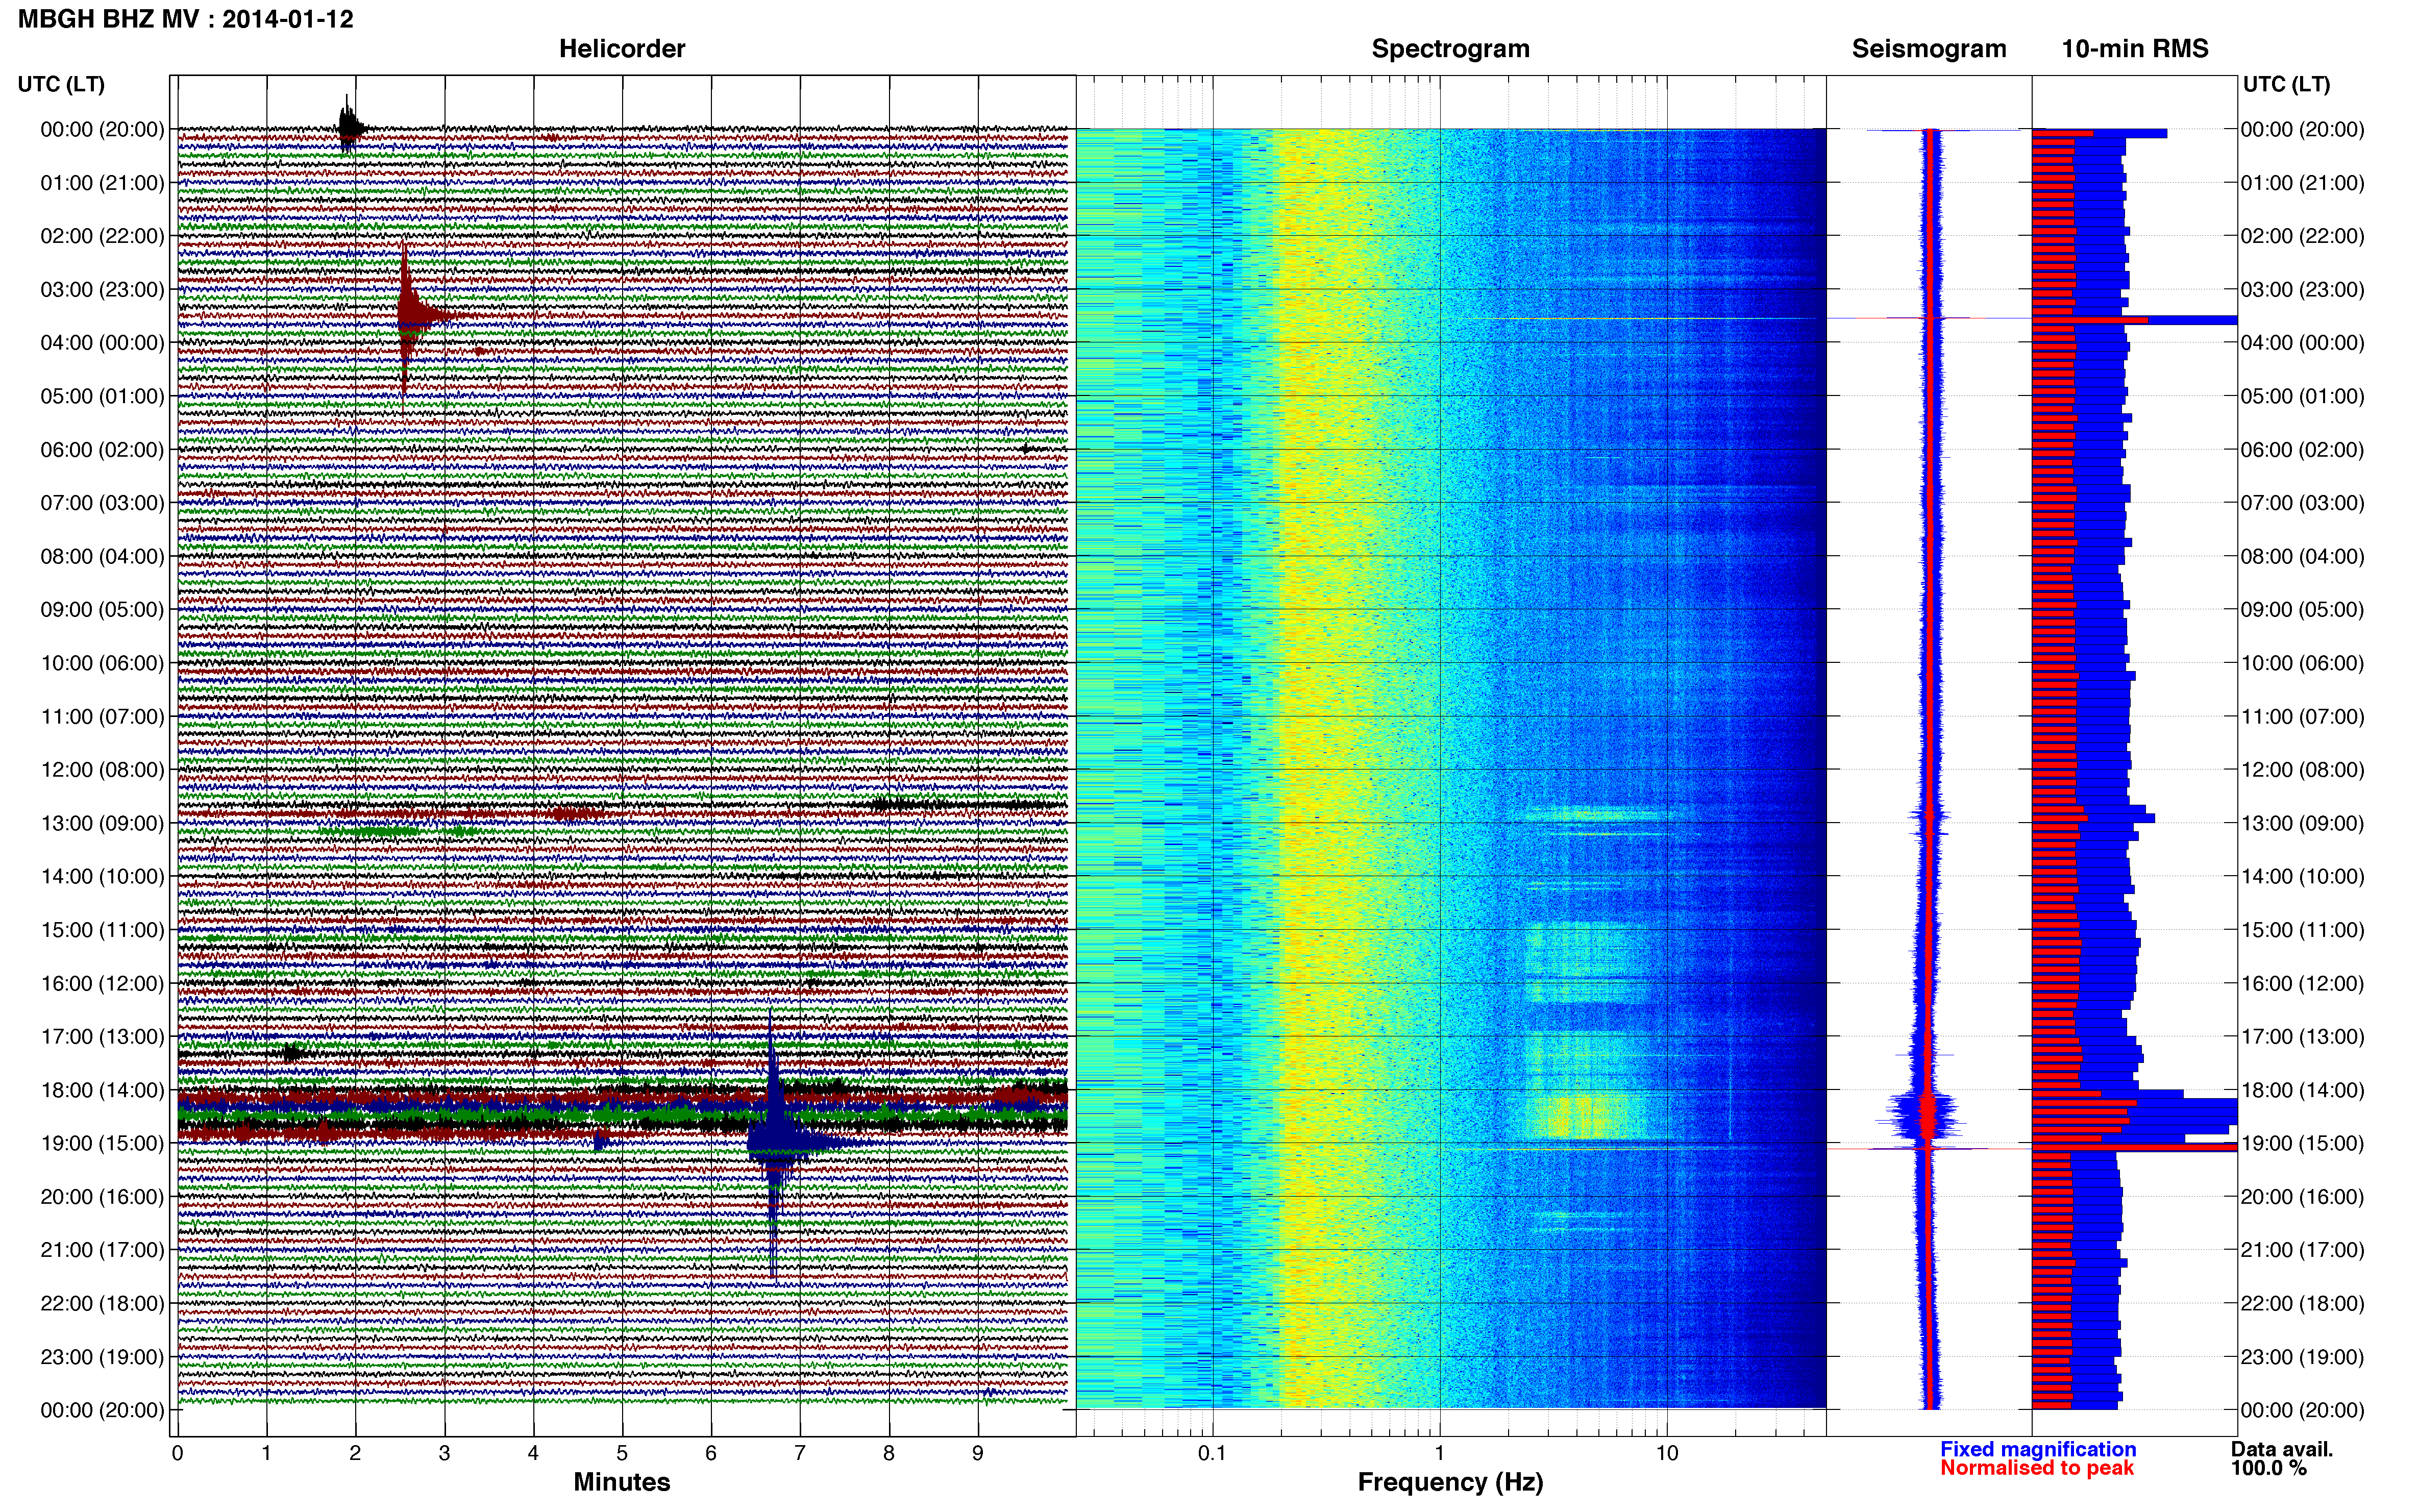Click Helicorder time label 15:00 (11:00)
The width and height of the screenshot is (2419, 1512).
(102, 930)
